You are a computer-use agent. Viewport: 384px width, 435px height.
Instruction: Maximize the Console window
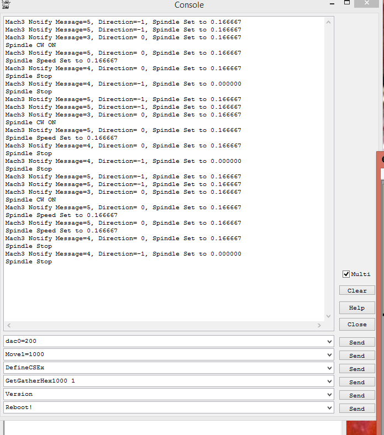point(347,3)
